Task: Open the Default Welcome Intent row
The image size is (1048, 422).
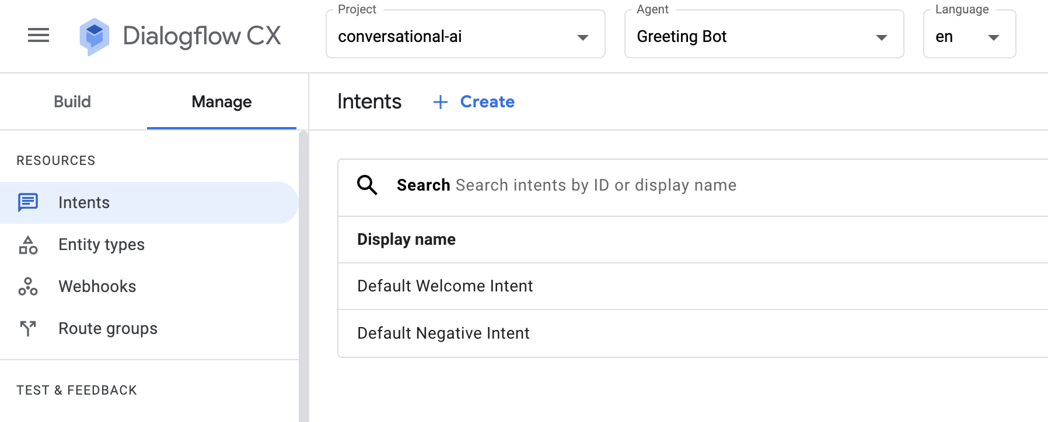Action: coord(693,286)
